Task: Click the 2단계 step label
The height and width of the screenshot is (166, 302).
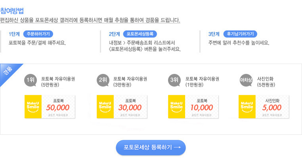Action: point(115,34)
